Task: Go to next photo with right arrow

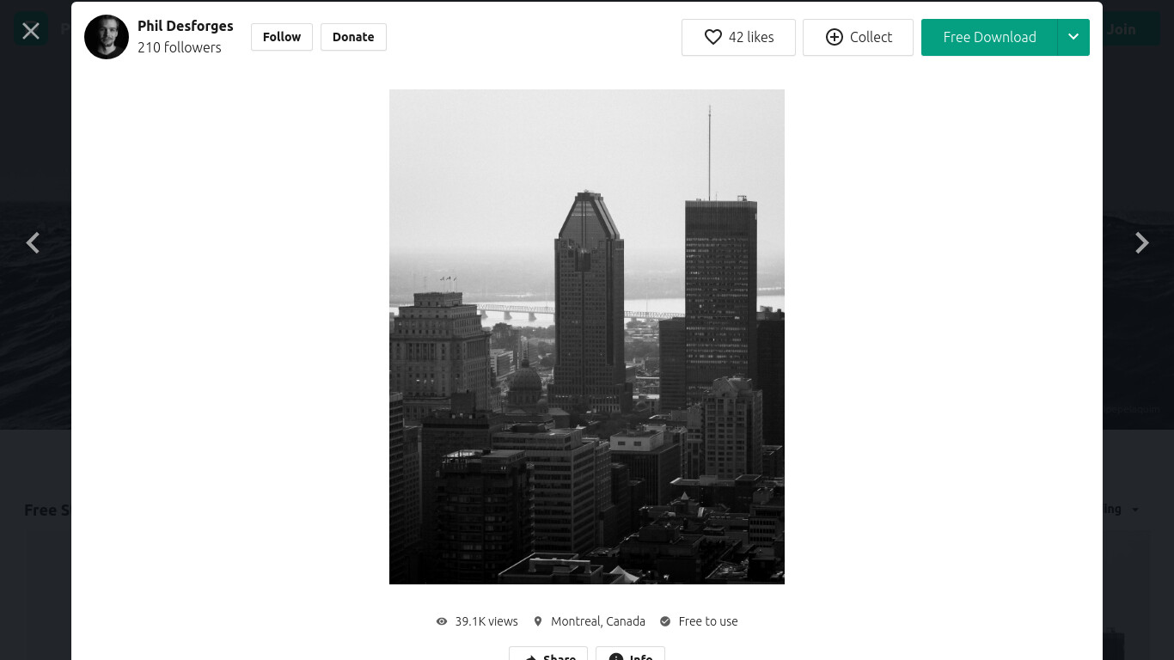Action: coord(1141,243)
